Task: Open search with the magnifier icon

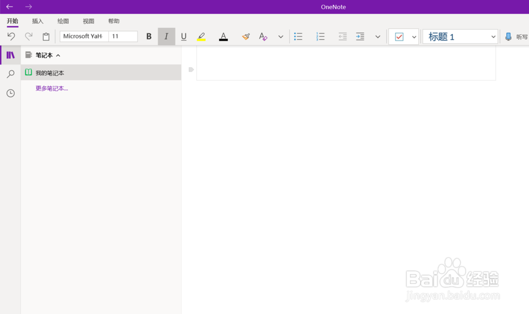Action: coord(11,74)
